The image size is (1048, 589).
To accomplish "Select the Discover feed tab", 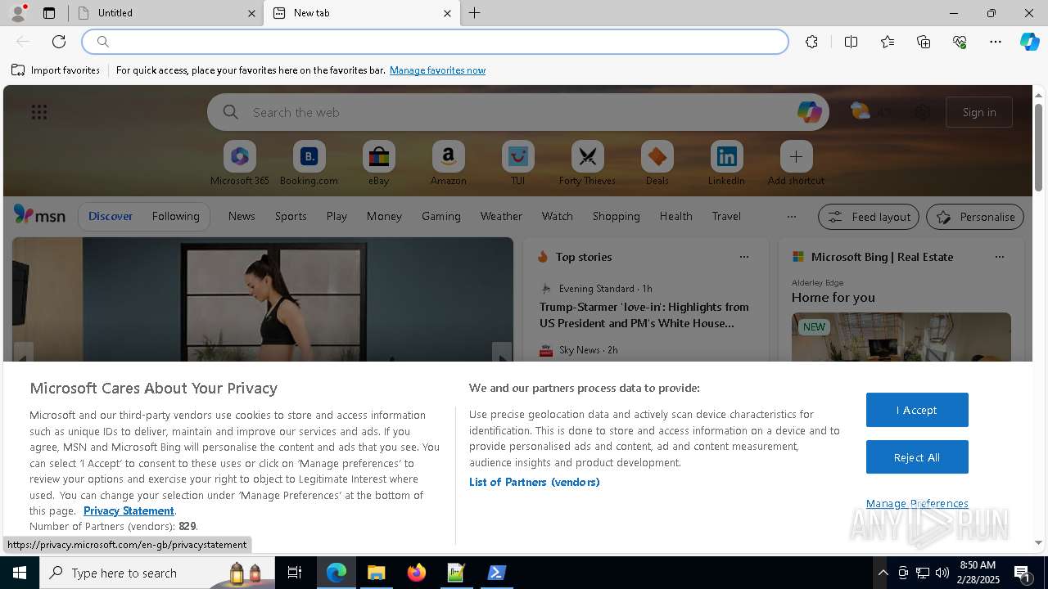I will (111, 217).
